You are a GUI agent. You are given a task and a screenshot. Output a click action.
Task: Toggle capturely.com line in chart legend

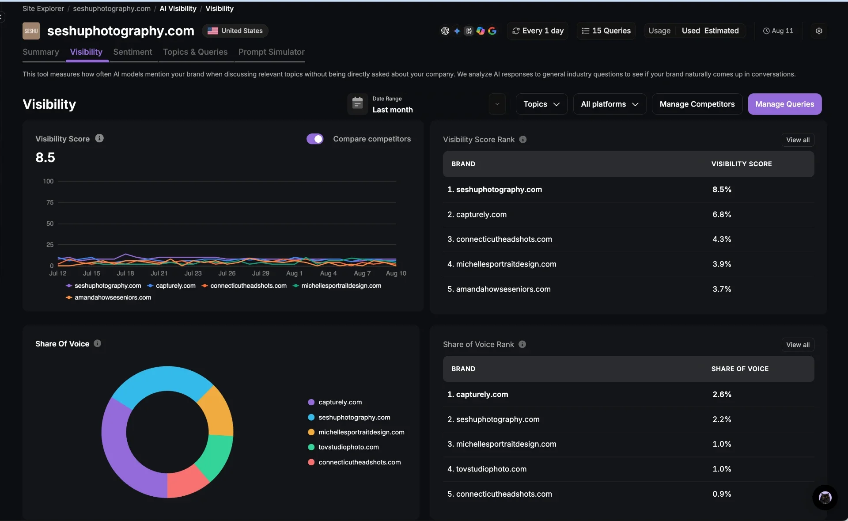(171, 286)
